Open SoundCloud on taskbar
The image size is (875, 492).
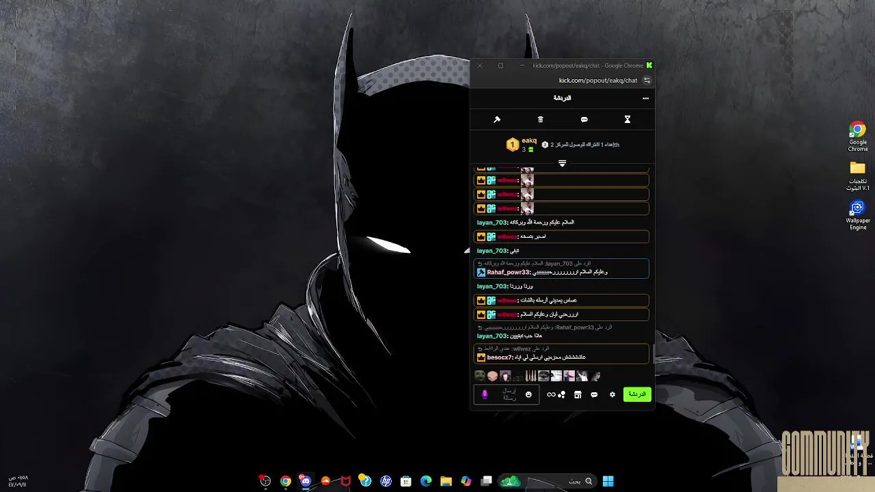(325, 481)
